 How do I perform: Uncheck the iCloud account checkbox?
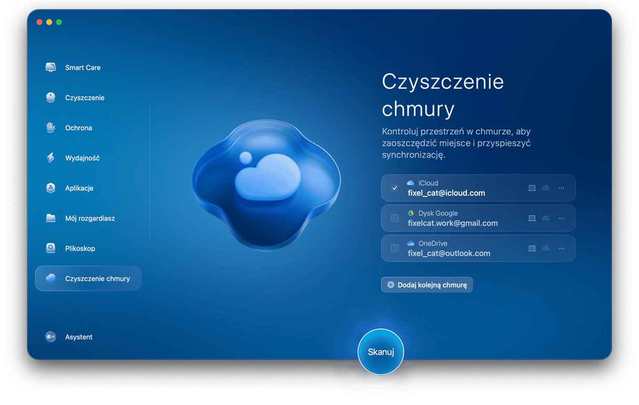[395, 188]
